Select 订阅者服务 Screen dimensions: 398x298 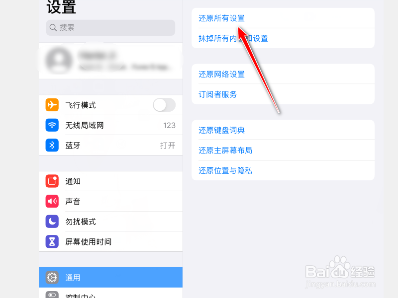(283, 94)
